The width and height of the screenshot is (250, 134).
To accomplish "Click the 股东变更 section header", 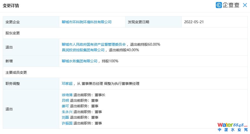I will [x=13, y=33].
